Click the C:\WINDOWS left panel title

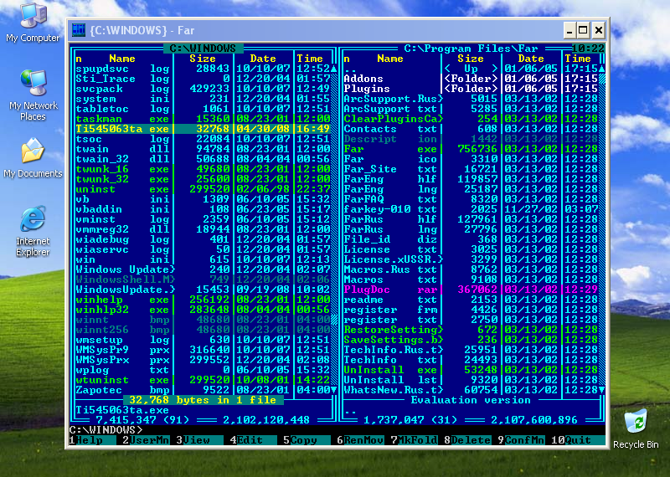tap(203, 49)
